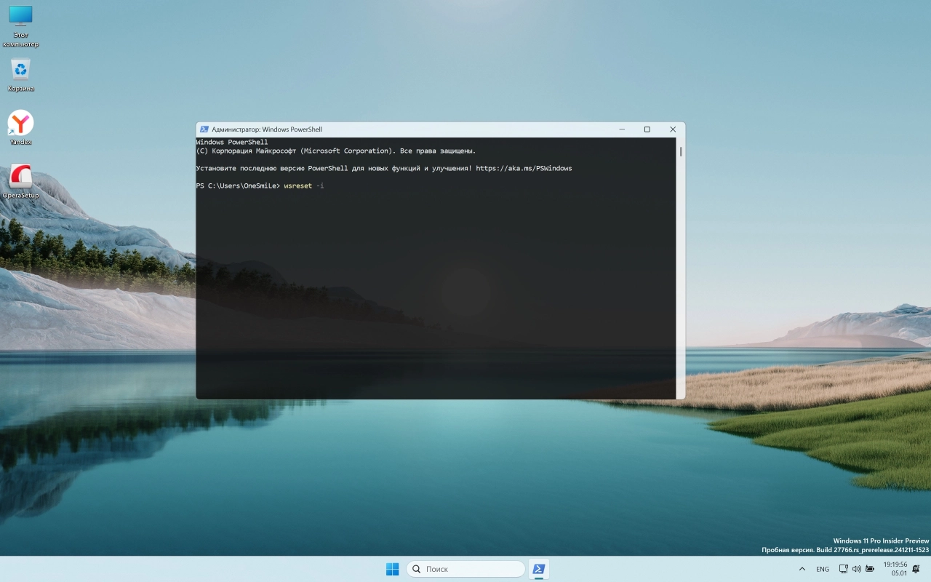The image size is (931, 582).
Task: Click the PowerShell icon in window title bar
Action: point(204,129)
